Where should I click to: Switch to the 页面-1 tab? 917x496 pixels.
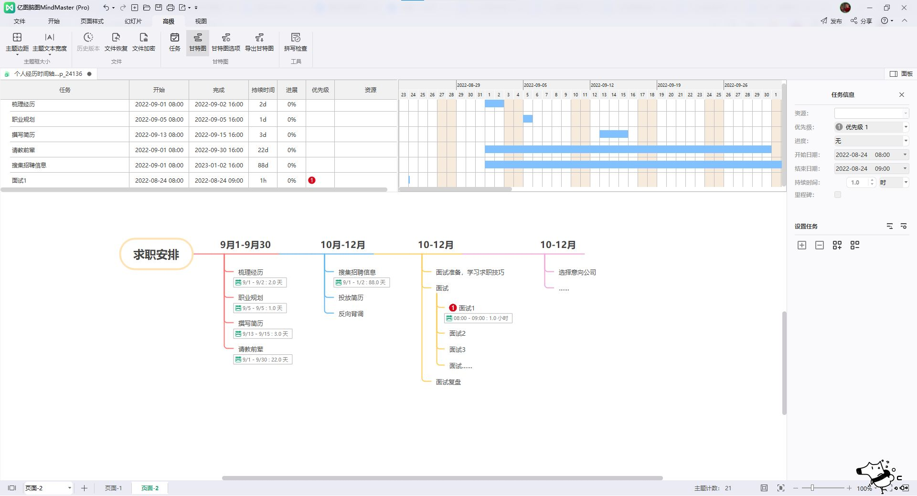pos(113,488)
